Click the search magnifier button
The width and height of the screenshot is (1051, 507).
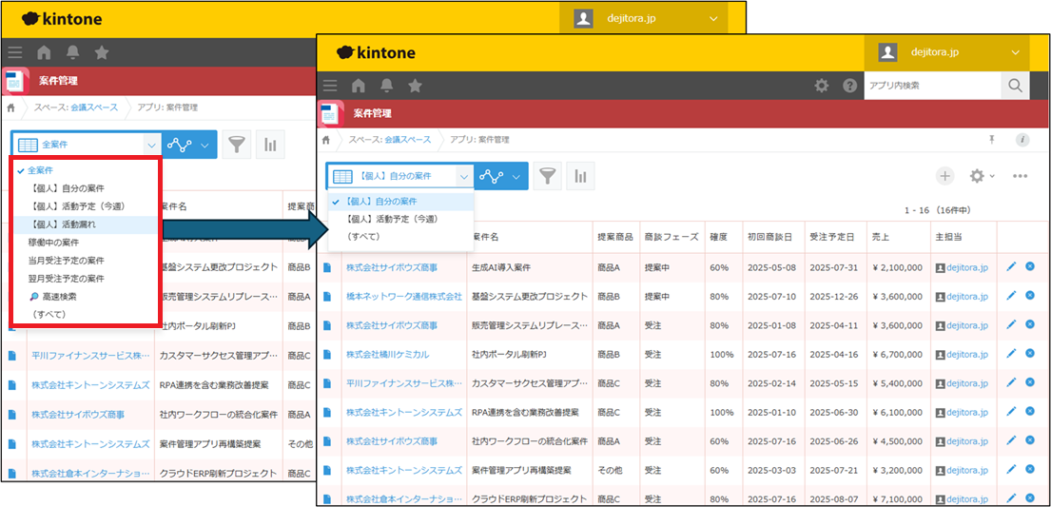1015,86
